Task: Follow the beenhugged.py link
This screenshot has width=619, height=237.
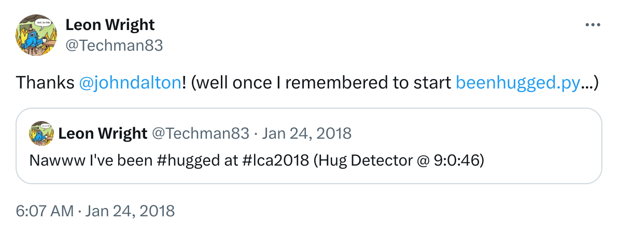Action: pos(517,83)
